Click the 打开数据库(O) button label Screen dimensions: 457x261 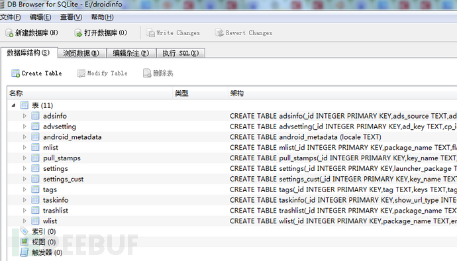[105, 33]
